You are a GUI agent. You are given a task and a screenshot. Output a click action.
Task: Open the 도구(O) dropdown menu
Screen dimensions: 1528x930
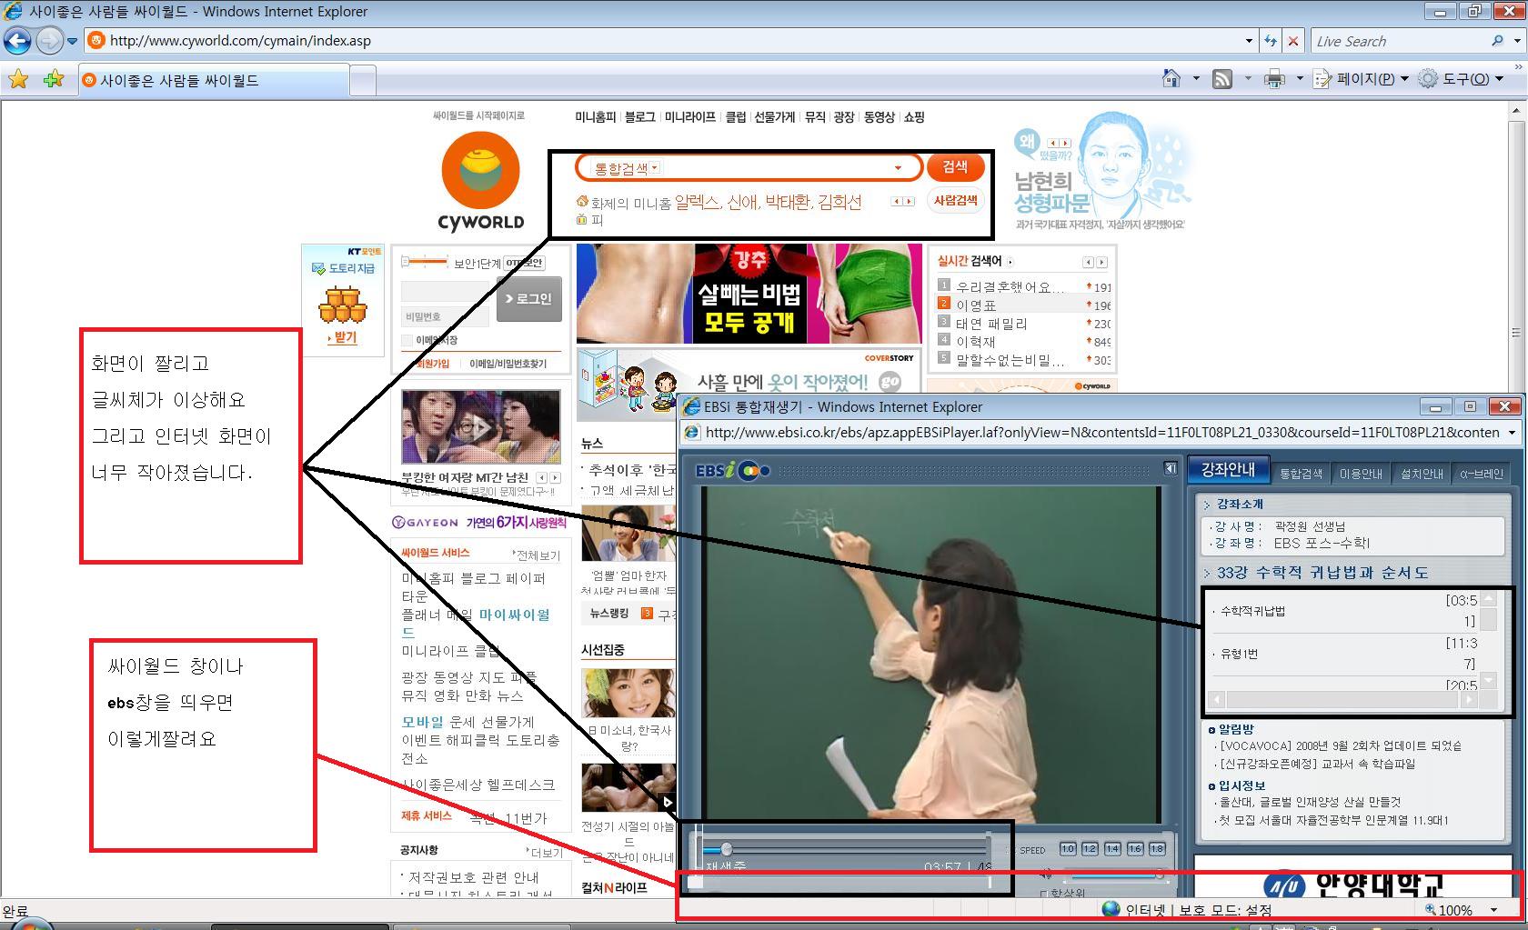(1462, 79)
